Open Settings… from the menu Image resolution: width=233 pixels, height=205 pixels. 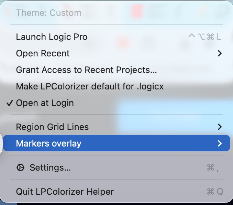point(116,168)
